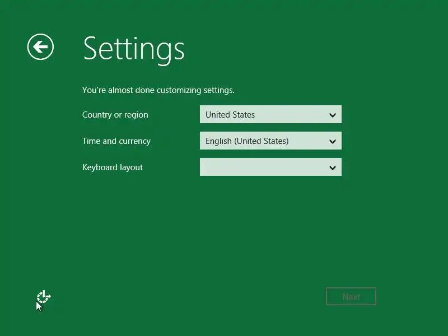Click the chevron in the Keyboard layout box

pyautogui.click(x=332, y=167)
